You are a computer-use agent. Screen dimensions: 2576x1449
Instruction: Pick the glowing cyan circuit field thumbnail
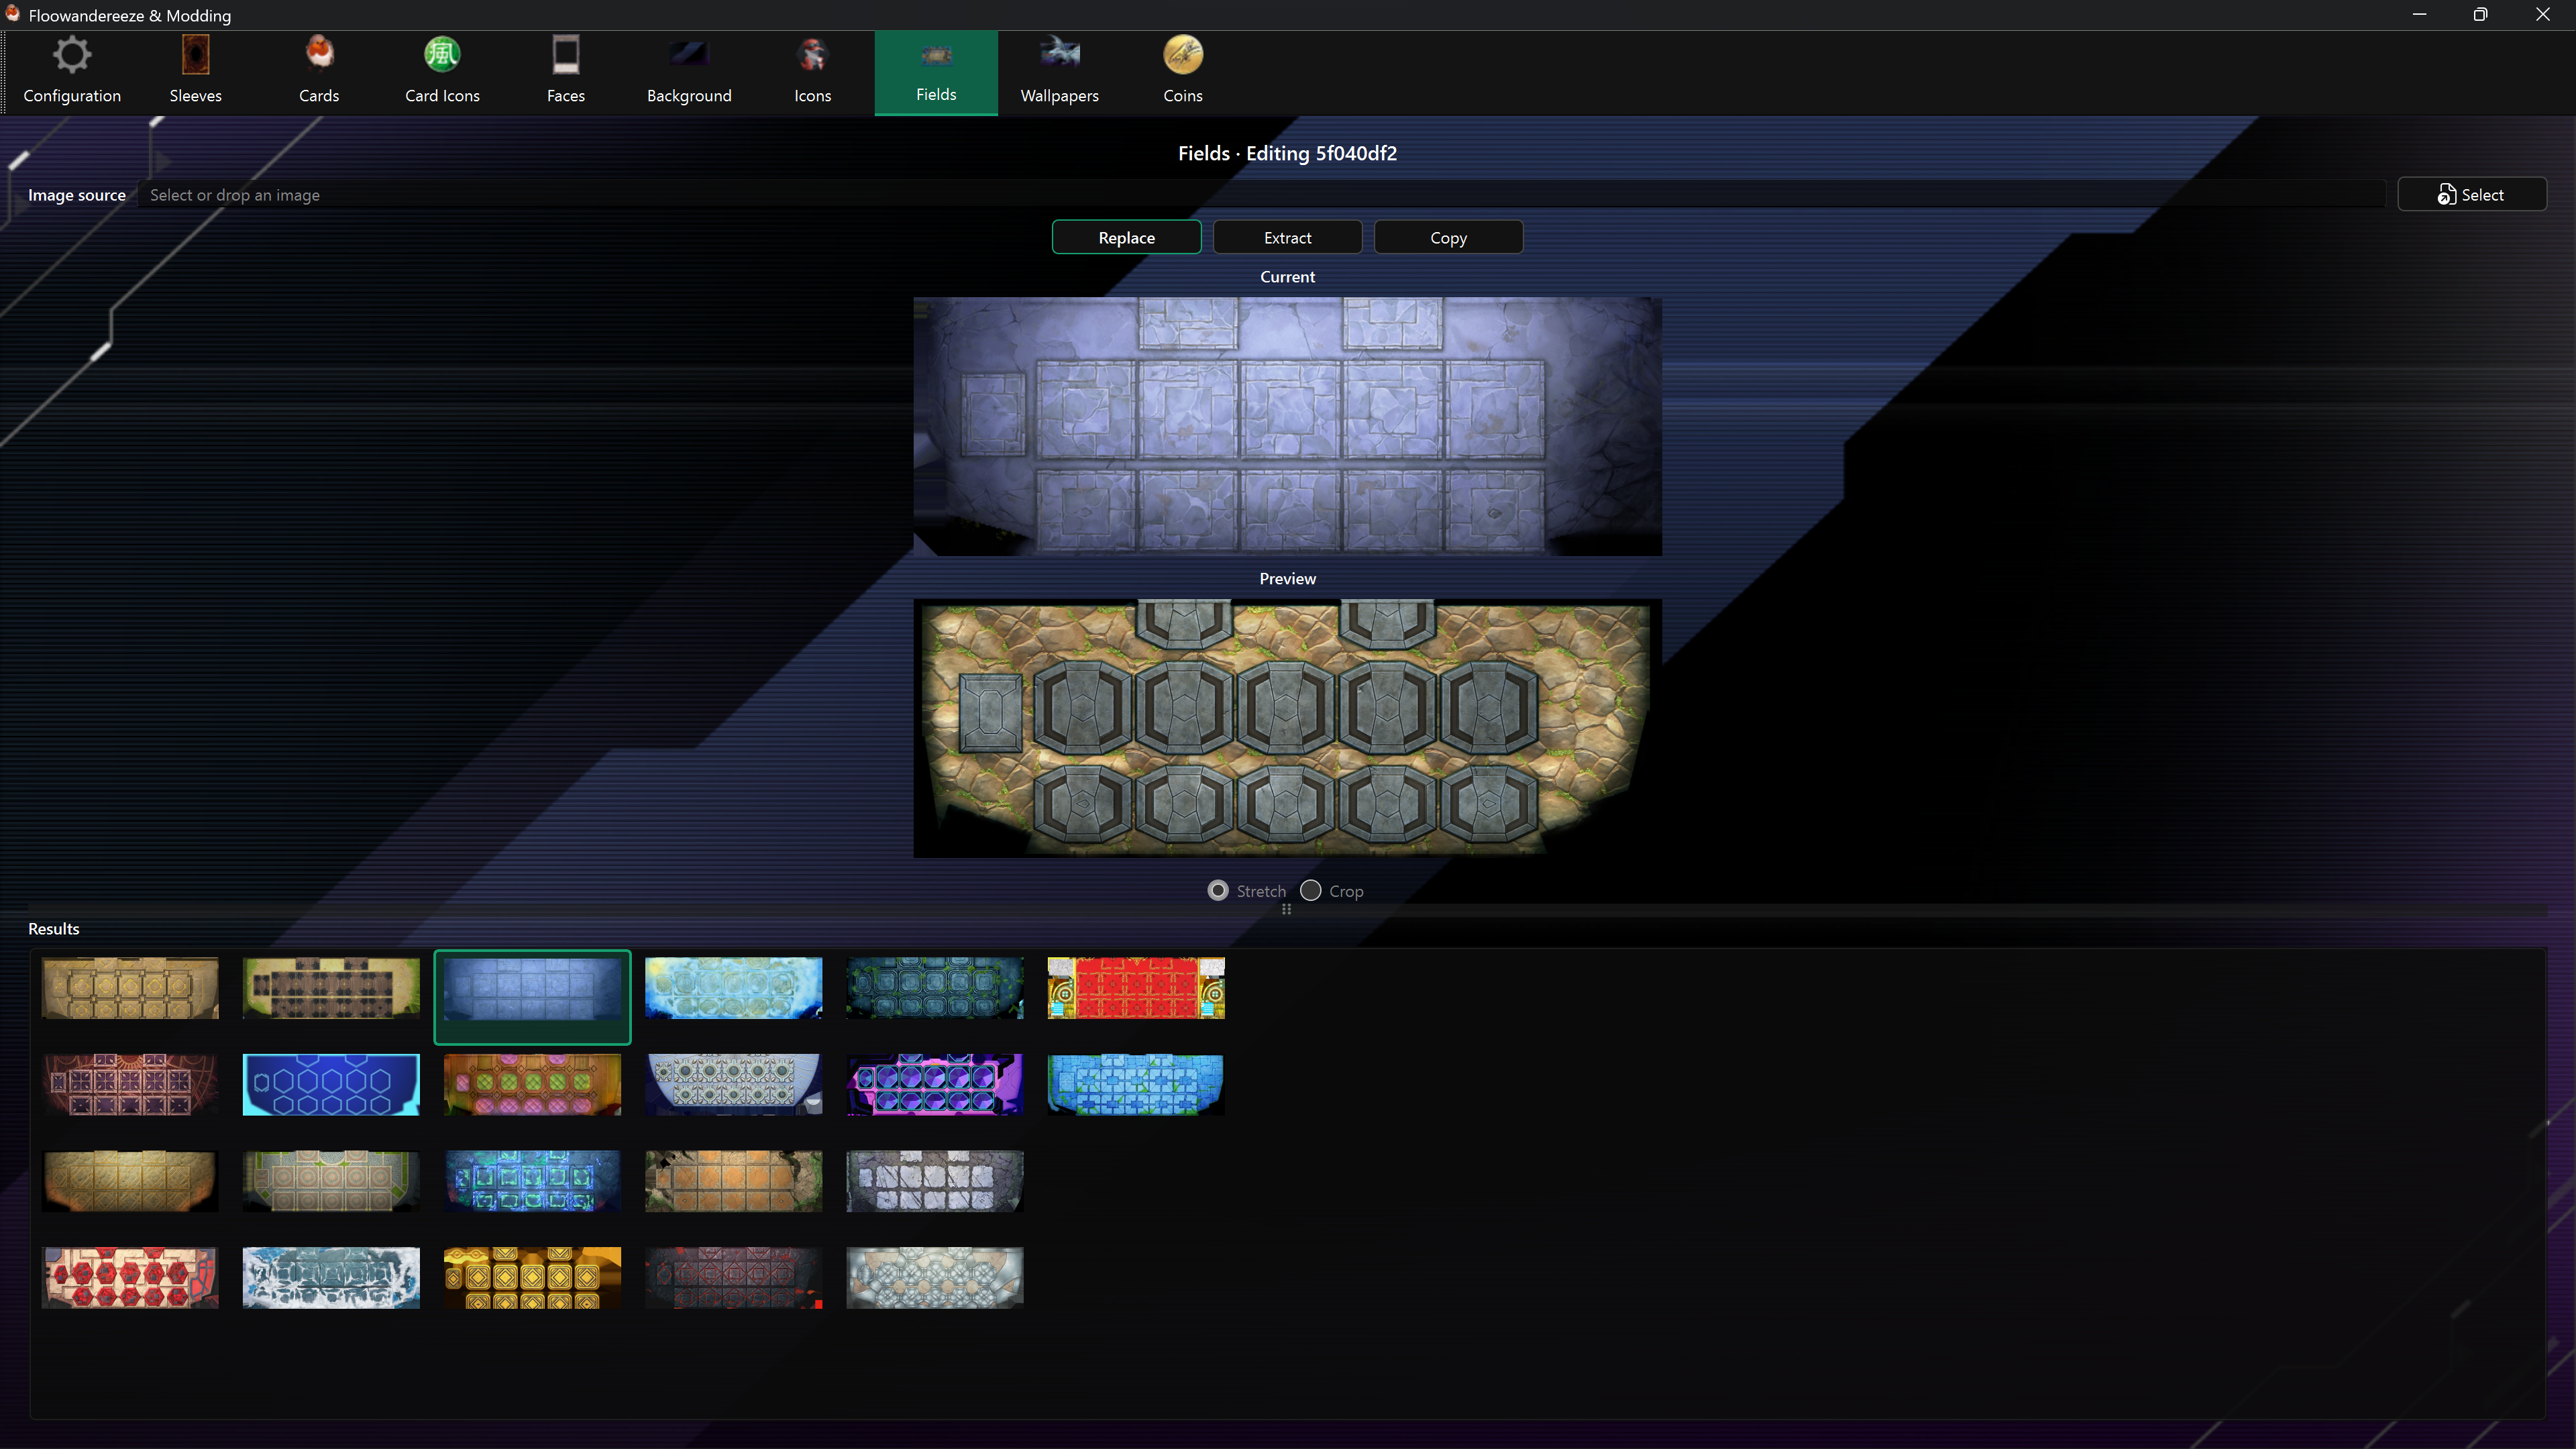pos(532,1181)
